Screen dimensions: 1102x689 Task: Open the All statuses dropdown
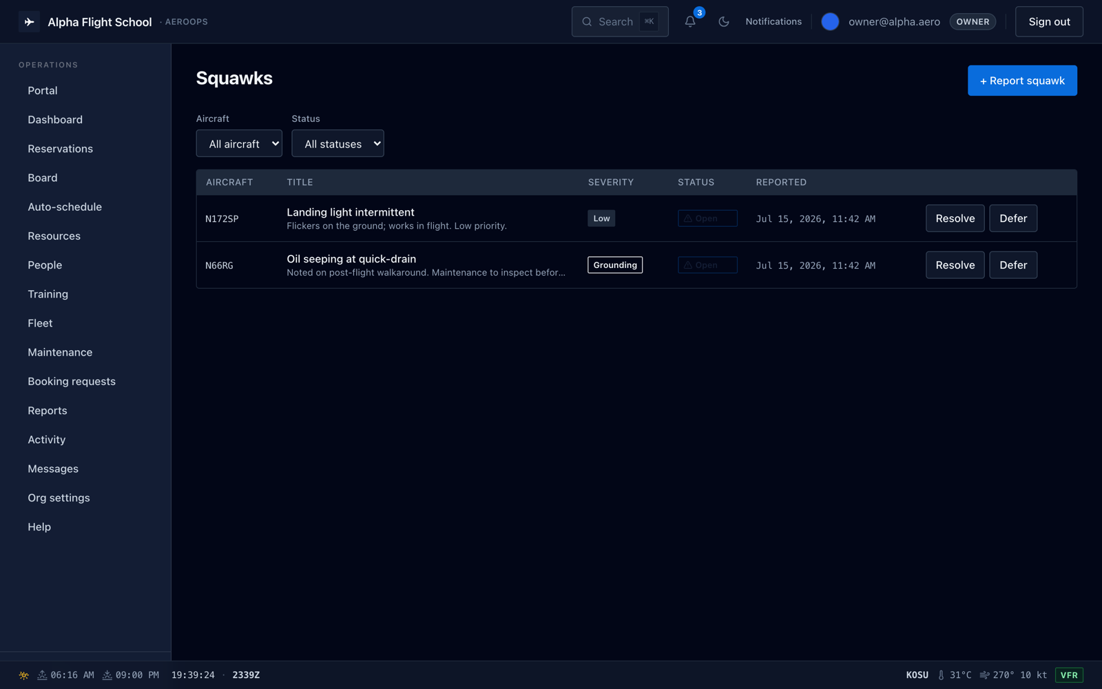[x=337, y=143]
